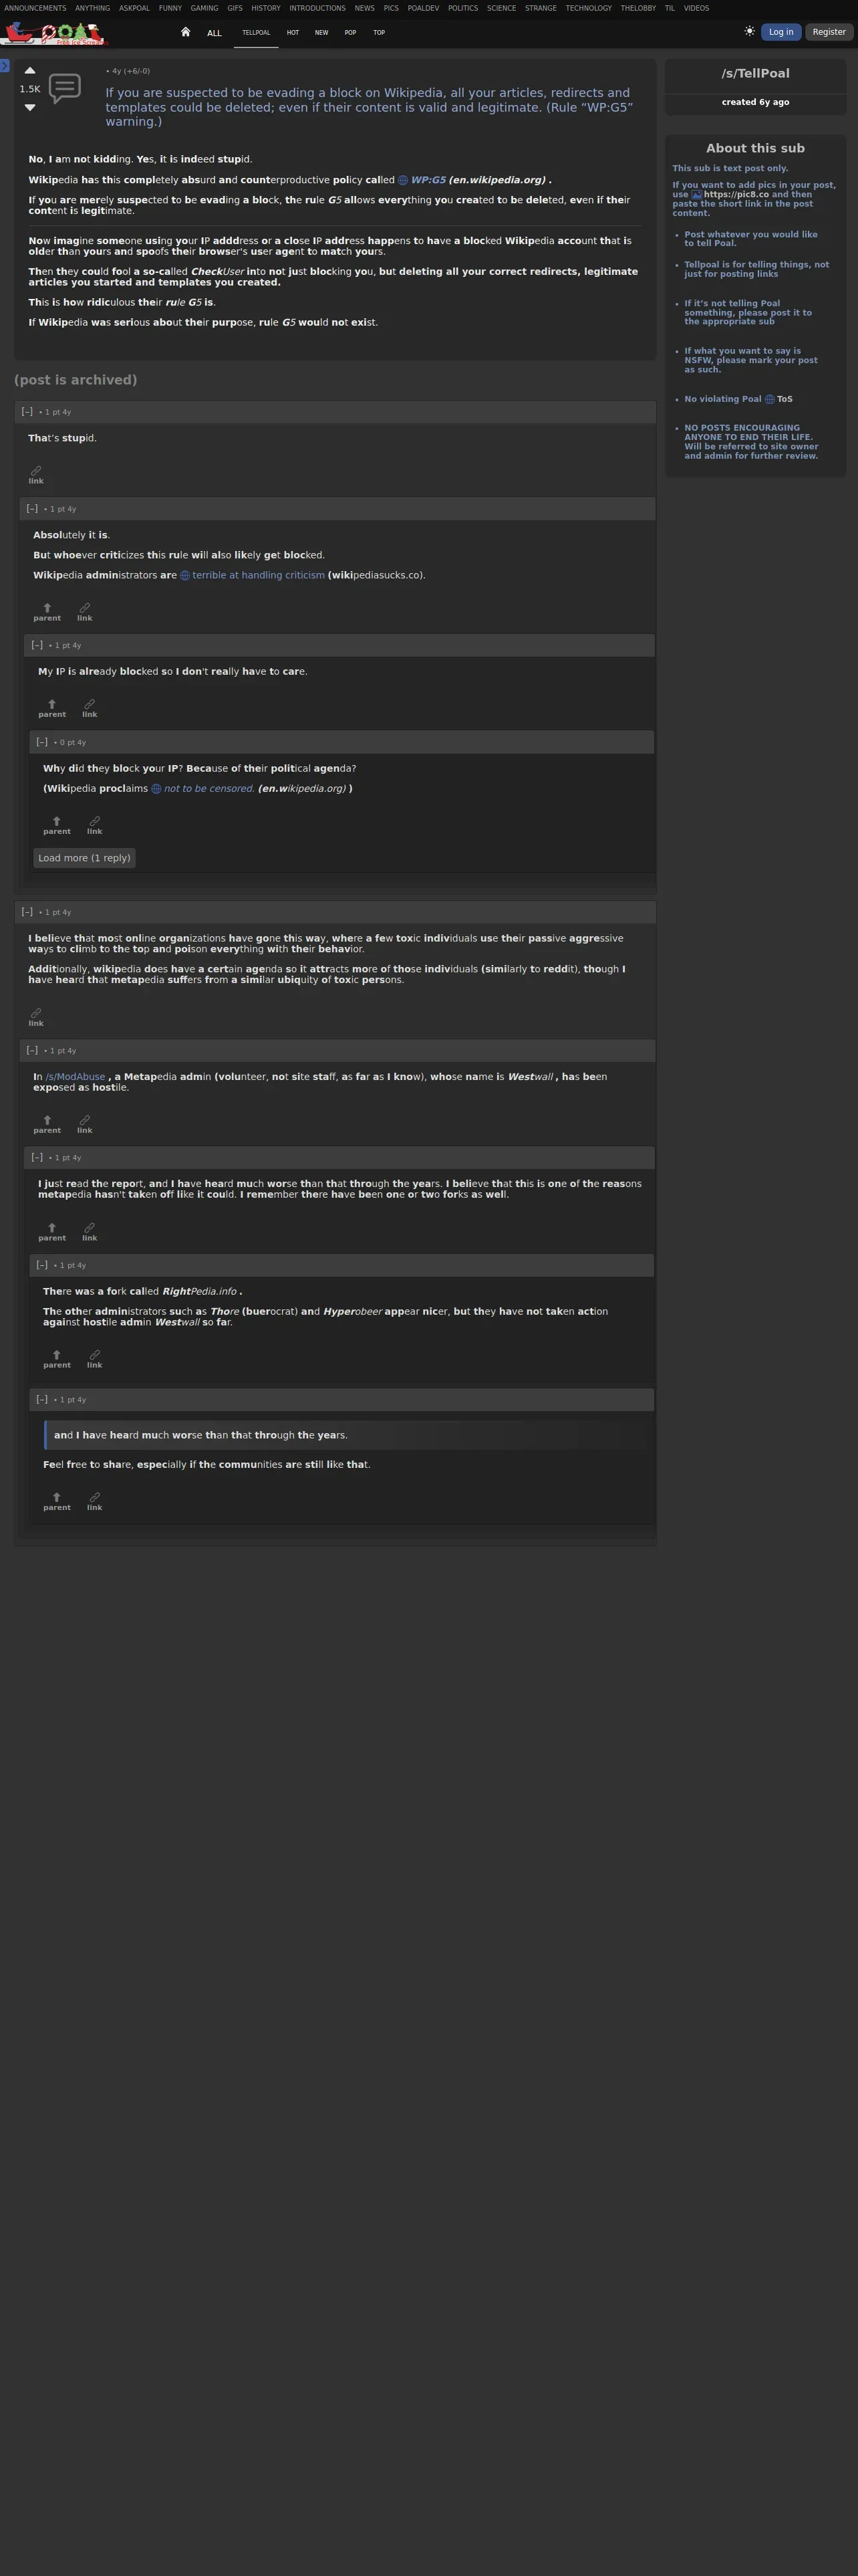Image resolution: width=858 pixels, height=2576 pixels.
Task: Open GAMING in the top bar
Action: (x=204, y=8)
